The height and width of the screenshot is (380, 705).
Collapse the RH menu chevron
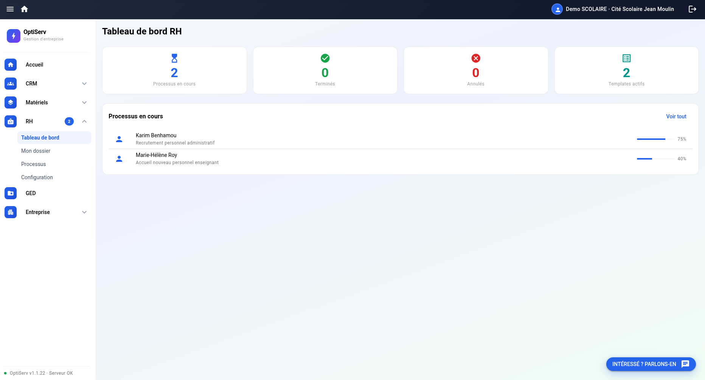coord(84,121)
